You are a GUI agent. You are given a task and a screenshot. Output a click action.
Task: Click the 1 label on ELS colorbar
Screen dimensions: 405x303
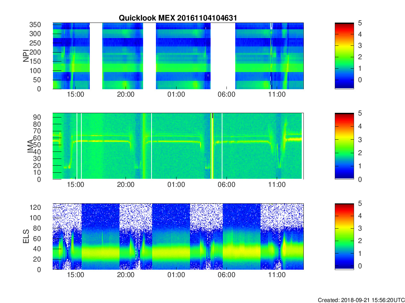[359, 253]
